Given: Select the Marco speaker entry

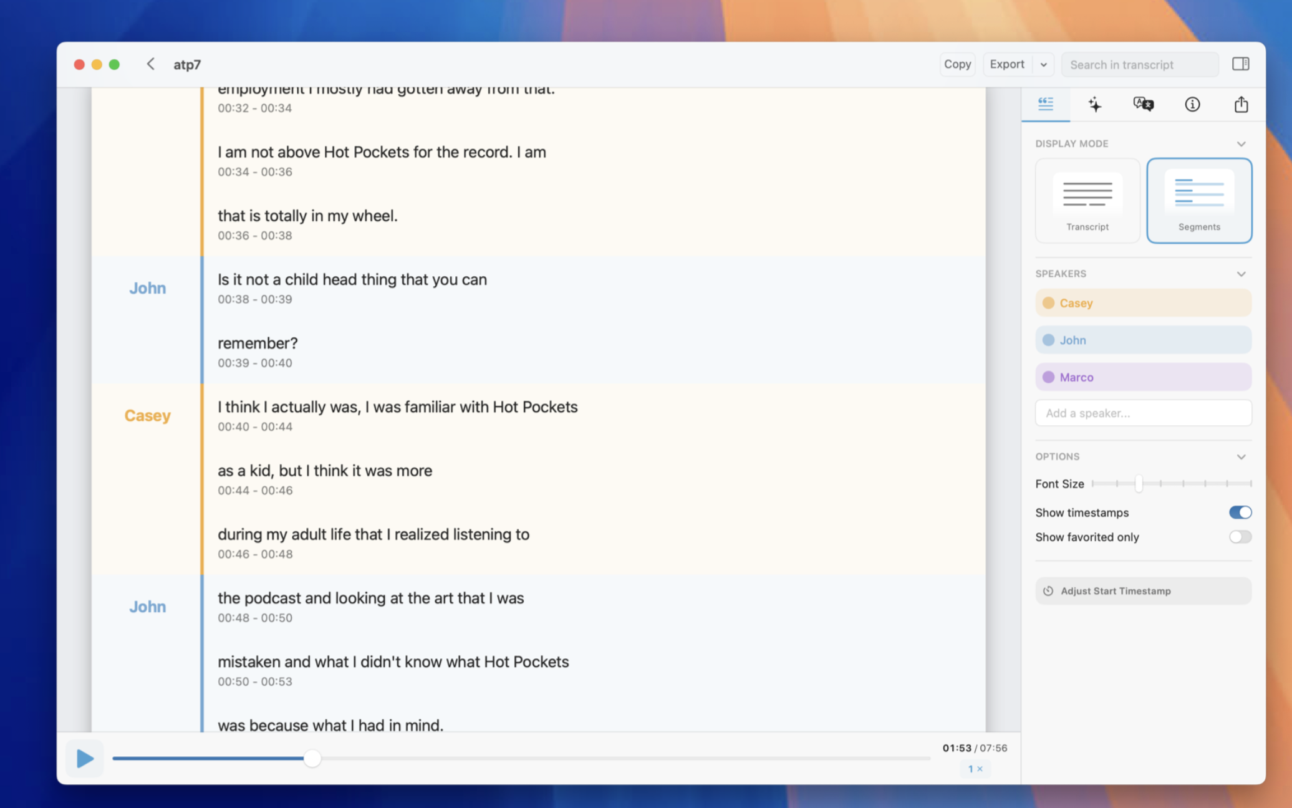Looking at the screenshot, I should pyautogui.click(x=1142, y=377).
